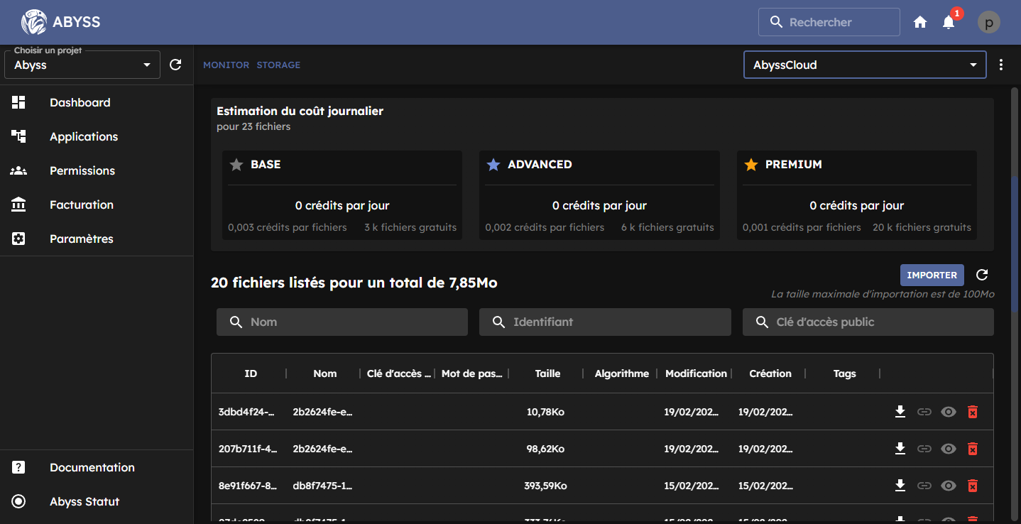The image size is (1021, 524).
Task: Click the Permissions people icon
Action: [18, 170]
